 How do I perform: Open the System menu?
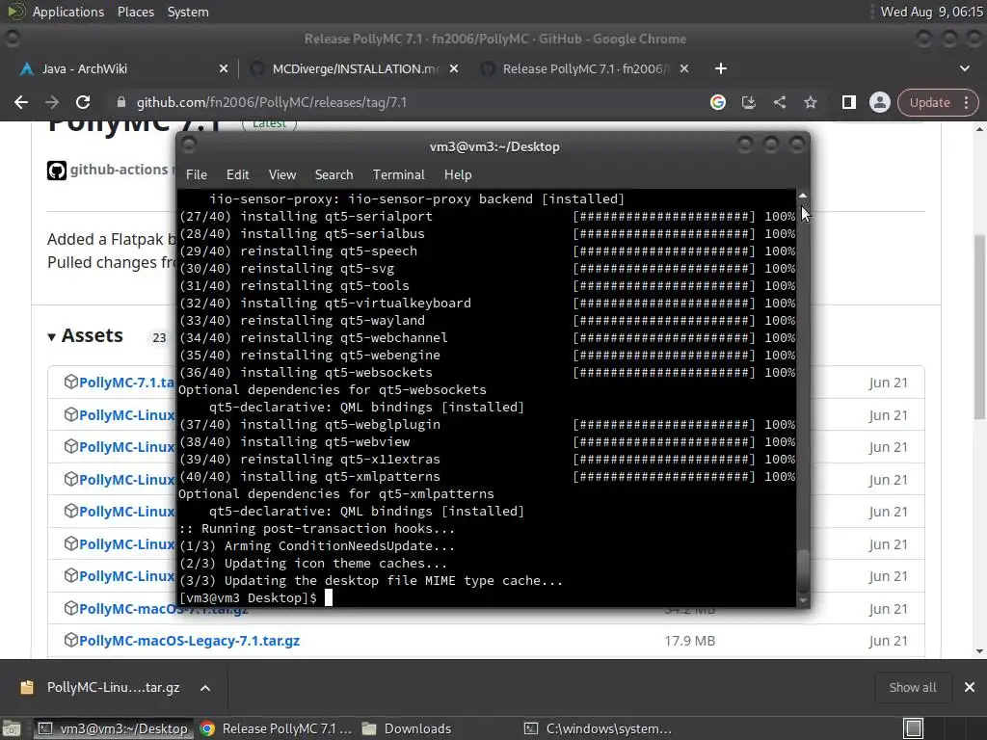click(188, 12)
